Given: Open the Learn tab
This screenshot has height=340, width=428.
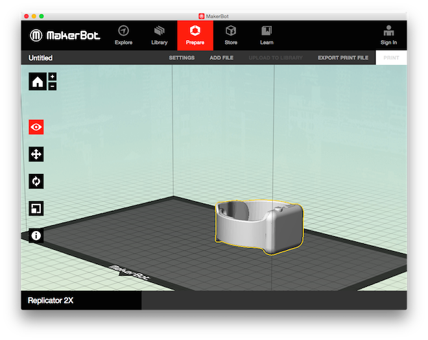Looking at the screenshot, I should 267,36.
